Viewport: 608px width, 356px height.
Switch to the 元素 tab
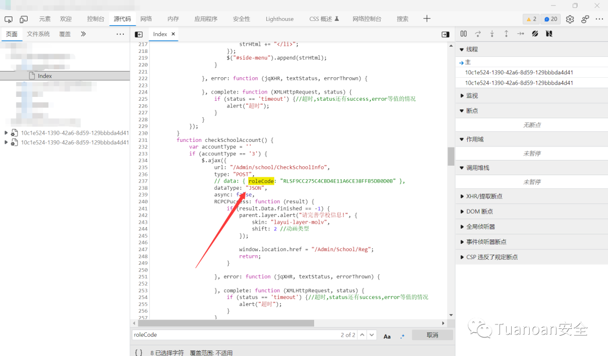[x=44, y=19]
